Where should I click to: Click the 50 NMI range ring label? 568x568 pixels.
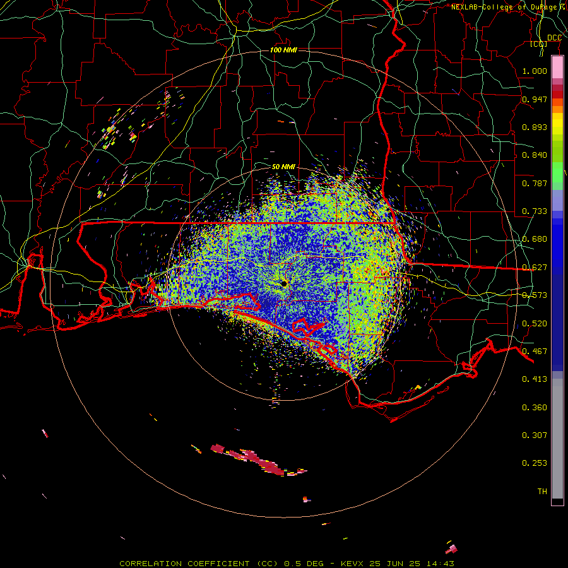click(283, 167)
